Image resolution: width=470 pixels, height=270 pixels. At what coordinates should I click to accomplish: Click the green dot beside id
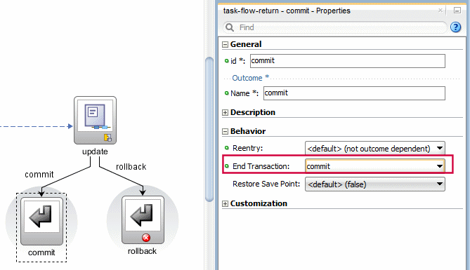pyautogui.click(x=227, y=61)
